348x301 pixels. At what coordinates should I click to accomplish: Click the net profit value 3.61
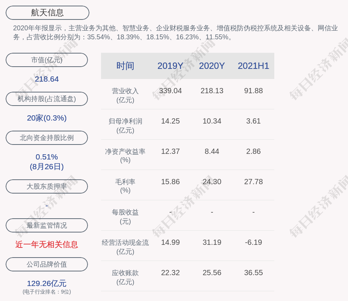click(x=253, y=121)
